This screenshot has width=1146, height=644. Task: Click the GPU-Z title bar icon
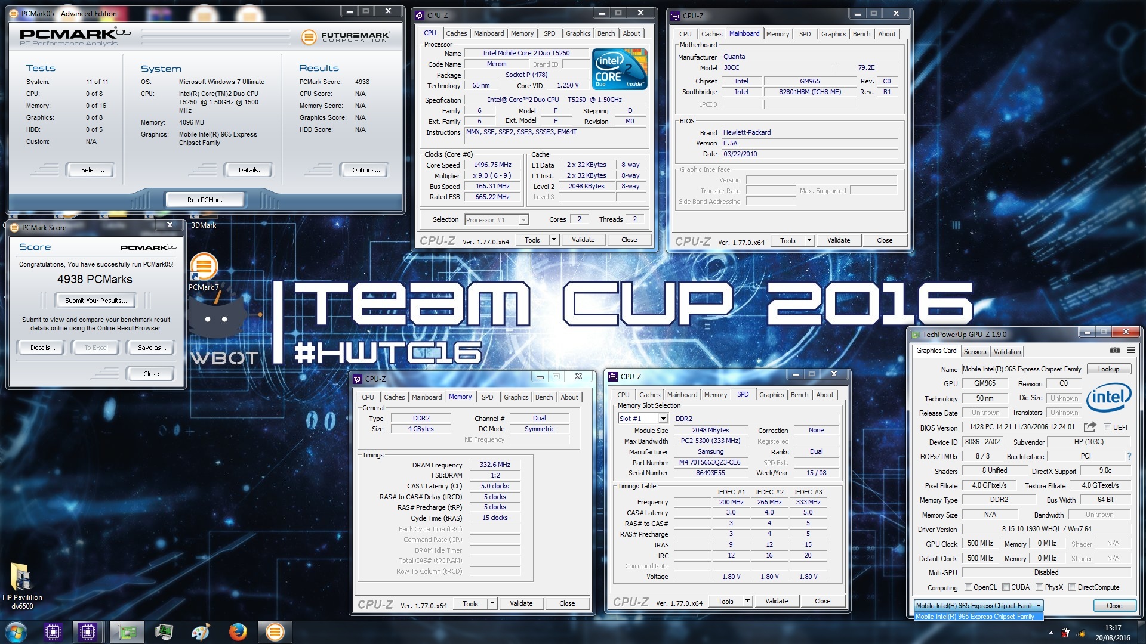tap(915, 334)
